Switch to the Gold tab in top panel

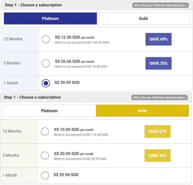143,18
